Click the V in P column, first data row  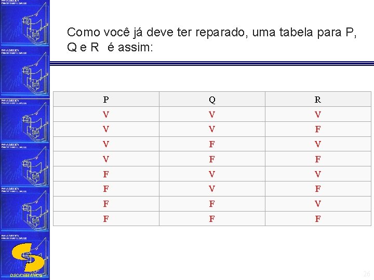(106, 115)
